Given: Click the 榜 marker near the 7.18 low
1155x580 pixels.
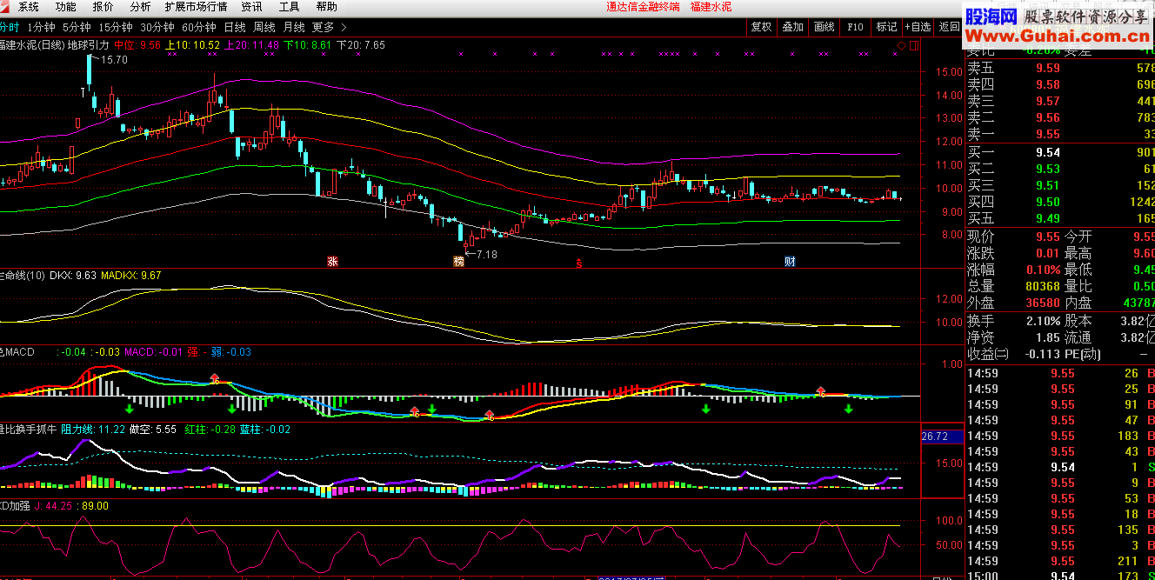Looking at the screenshot, I should (458, 261).
